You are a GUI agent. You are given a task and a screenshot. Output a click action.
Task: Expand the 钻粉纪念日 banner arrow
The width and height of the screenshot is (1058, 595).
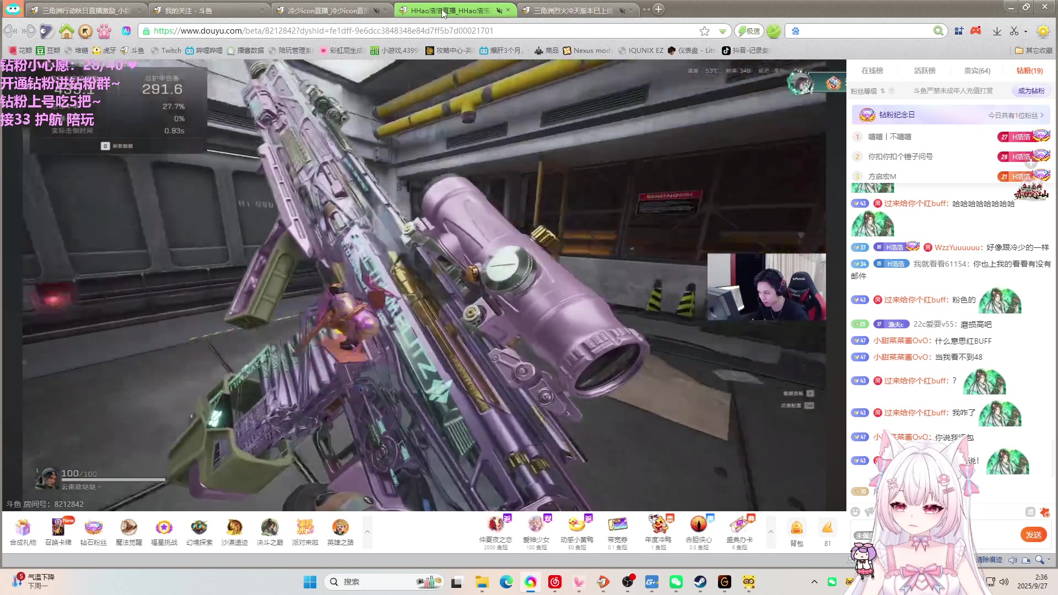pos(1042,115)
